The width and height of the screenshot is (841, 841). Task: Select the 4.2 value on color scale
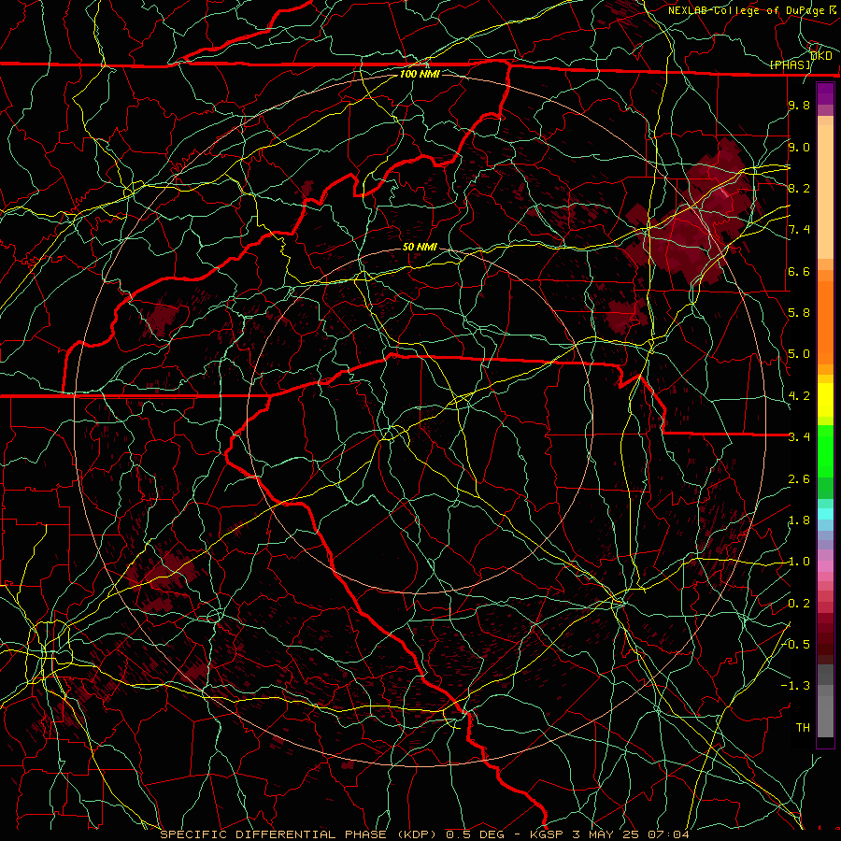pyautogui.click(x=799, y=396)
